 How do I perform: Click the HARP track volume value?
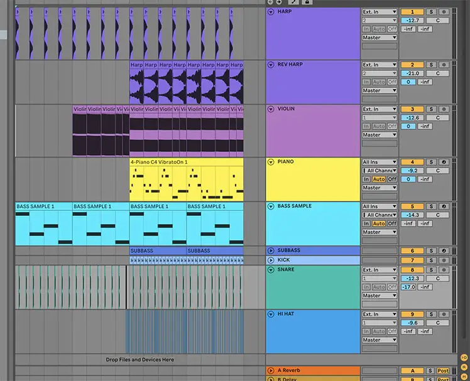[x=412, y=21]
